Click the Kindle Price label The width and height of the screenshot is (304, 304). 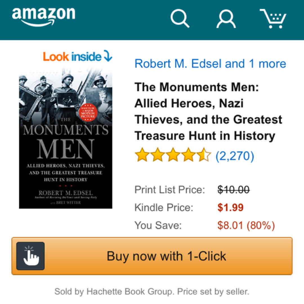click(x=164, y=208)
